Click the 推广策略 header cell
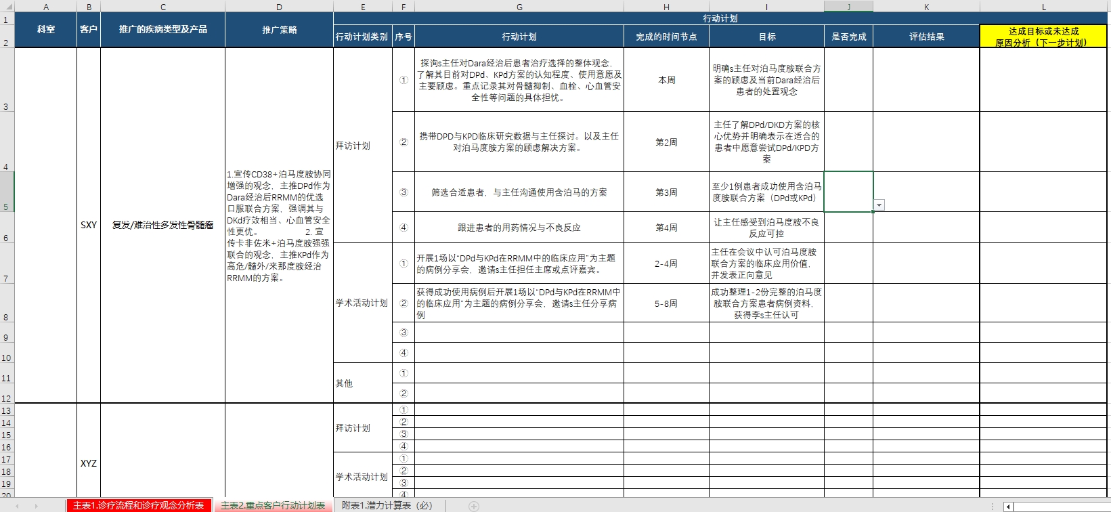This screenshot has height=512, width=1111. [x=280, y=30]
